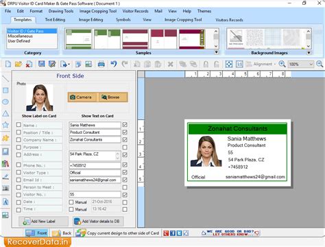Expand the Samples panel arrow
This screenshot has width=325, height=247.
point(216,52)
